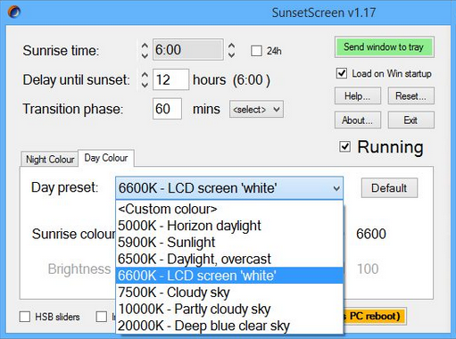Viewport: 456px width, 339px height.
Task: Click the Reset button
Action: [410, 96]
